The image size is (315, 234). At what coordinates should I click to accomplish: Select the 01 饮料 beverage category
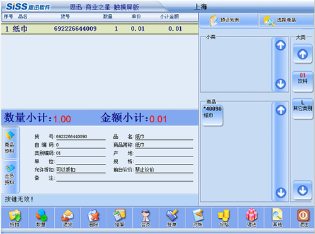(302, 81)
